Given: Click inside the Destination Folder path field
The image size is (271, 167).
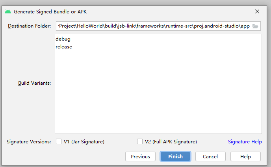Looking at the screenshot, I should (x=154, y=26).
